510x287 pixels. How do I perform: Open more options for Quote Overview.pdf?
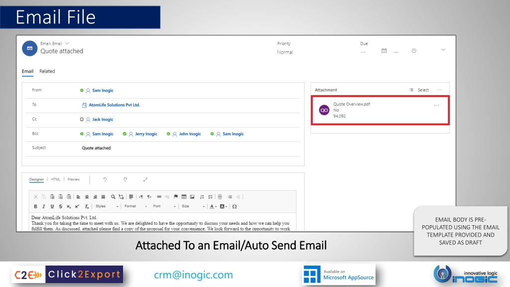436,106
